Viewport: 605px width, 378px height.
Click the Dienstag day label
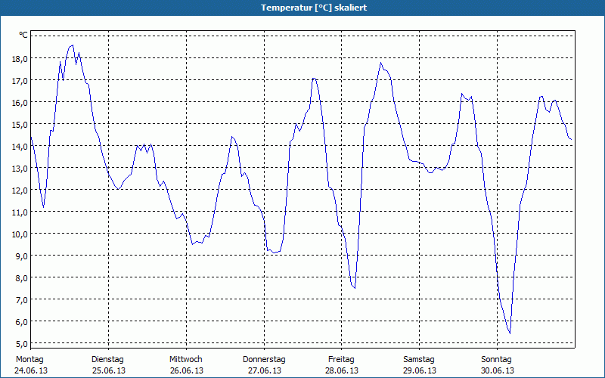click(x=107, y=360)
